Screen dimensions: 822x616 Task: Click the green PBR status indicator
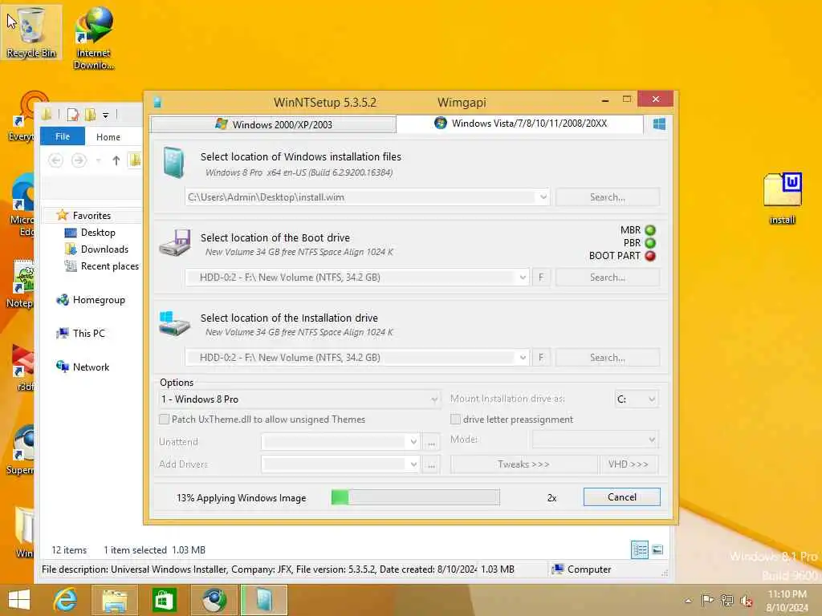pyautogui.click(x=650, y=243)
